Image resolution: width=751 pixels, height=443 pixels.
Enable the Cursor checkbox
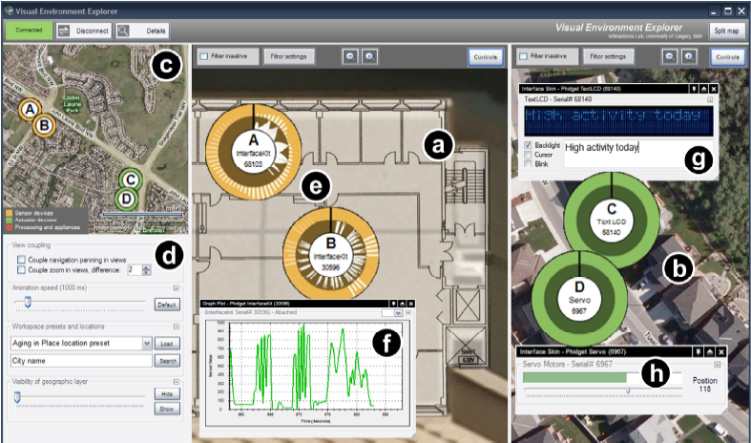click(528, 155)
